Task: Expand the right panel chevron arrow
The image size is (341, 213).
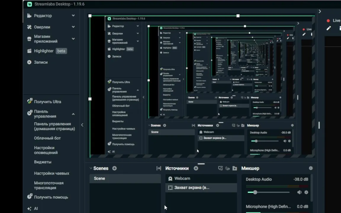Action: (320, 11)
